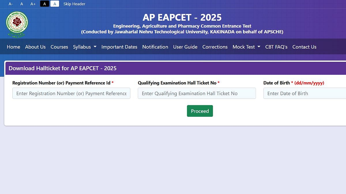Open User Guide page

click(x=185, y=47)
